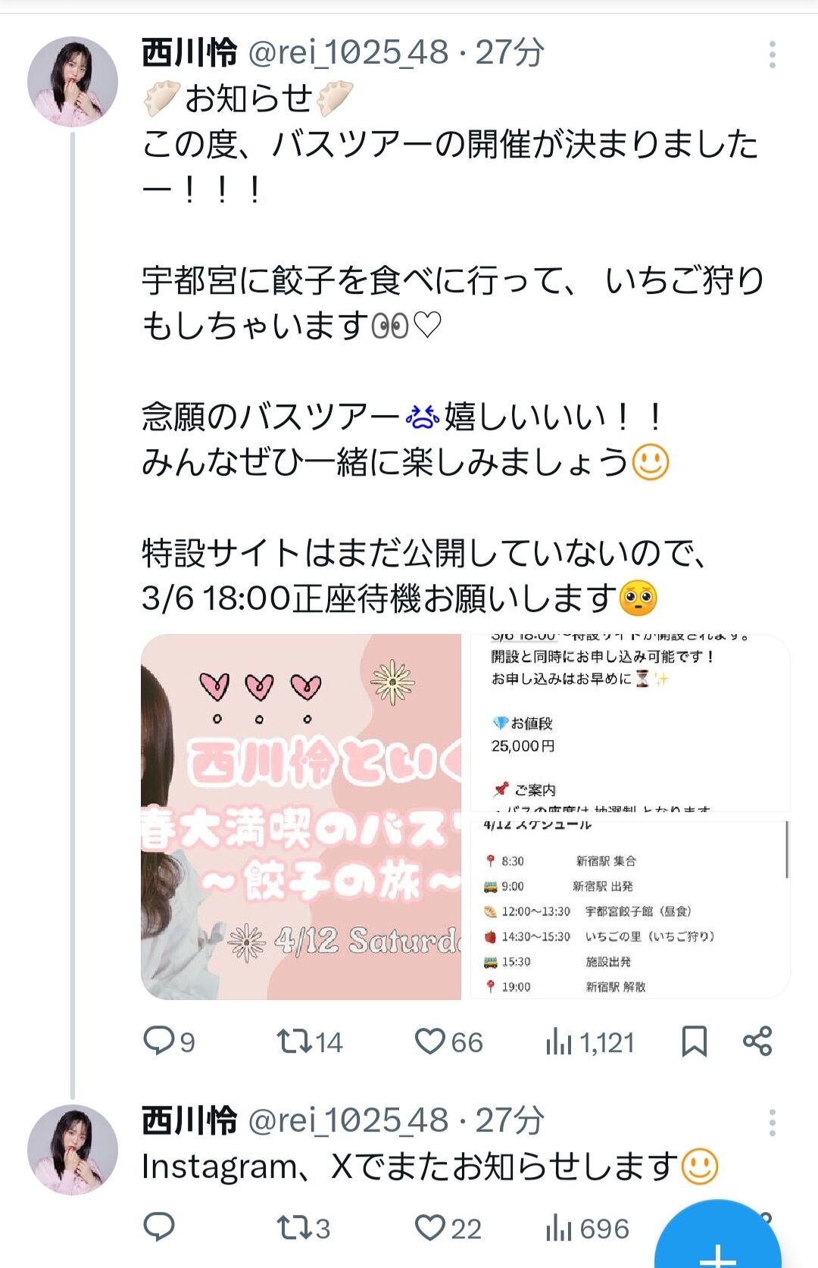Open profile avatar on second tweet
The width and height of the screenshot is (818, 1268).
coord(73,1149)
